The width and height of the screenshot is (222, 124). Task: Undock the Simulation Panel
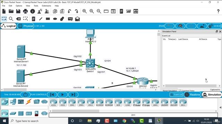point(216,31)
